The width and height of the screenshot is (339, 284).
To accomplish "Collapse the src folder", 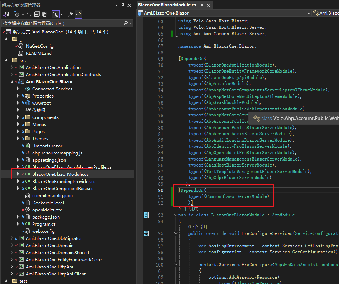I will point(6,60).
